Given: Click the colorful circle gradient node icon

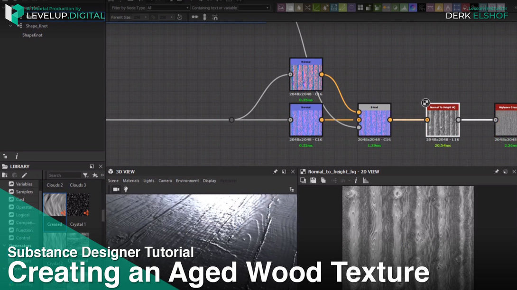Looking at the screenshot, I should tap(413, 8).
